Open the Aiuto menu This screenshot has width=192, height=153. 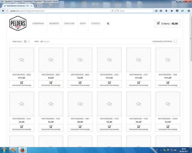(55, 1)
